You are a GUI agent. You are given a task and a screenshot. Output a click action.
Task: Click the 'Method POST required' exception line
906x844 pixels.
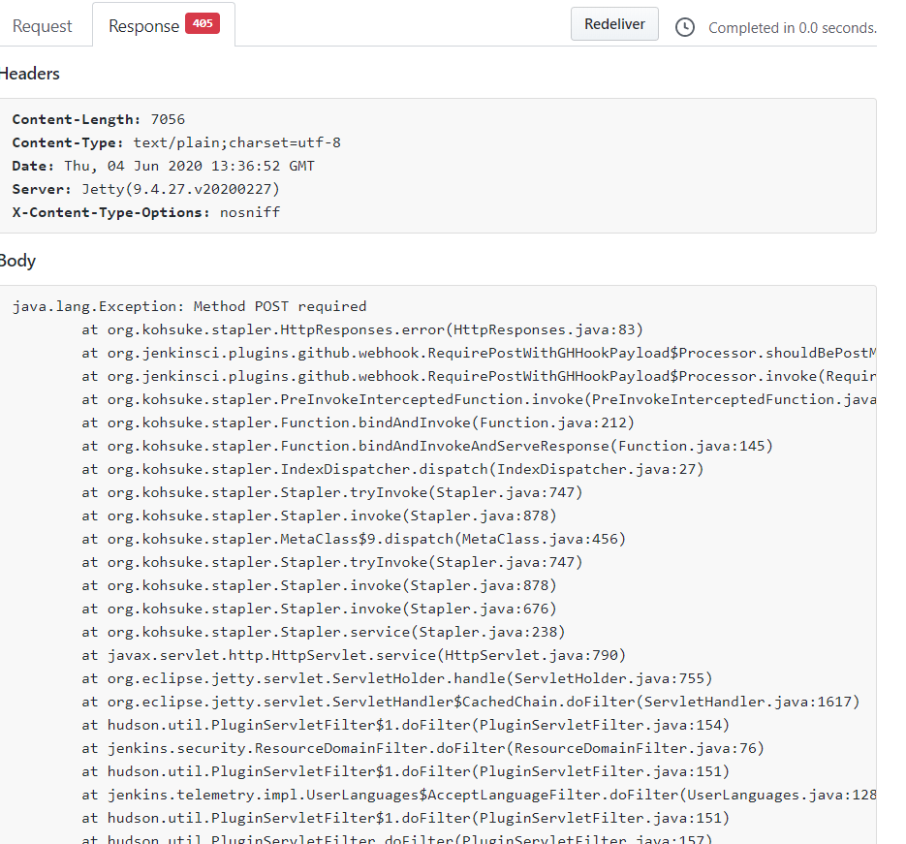point(189,306)
